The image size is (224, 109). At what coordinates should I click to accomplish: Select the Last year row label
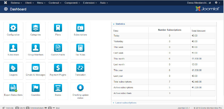point(118,76)
